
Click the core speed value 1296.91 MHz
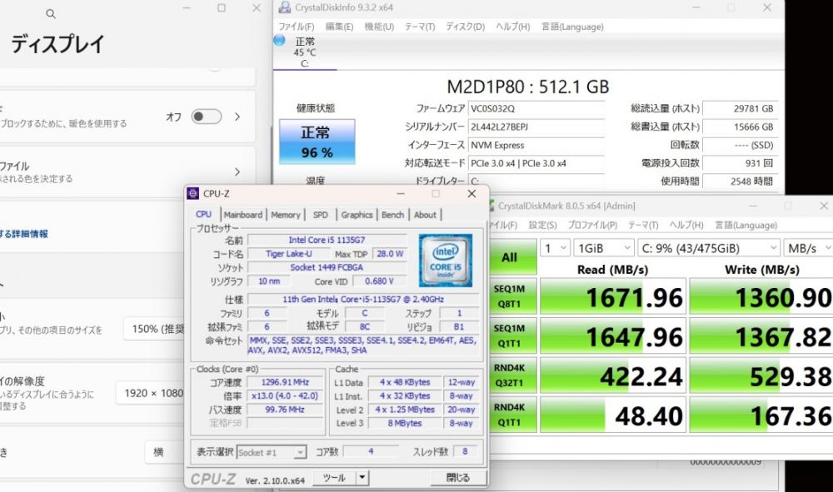pyautogui.click(x=285, y=382)
